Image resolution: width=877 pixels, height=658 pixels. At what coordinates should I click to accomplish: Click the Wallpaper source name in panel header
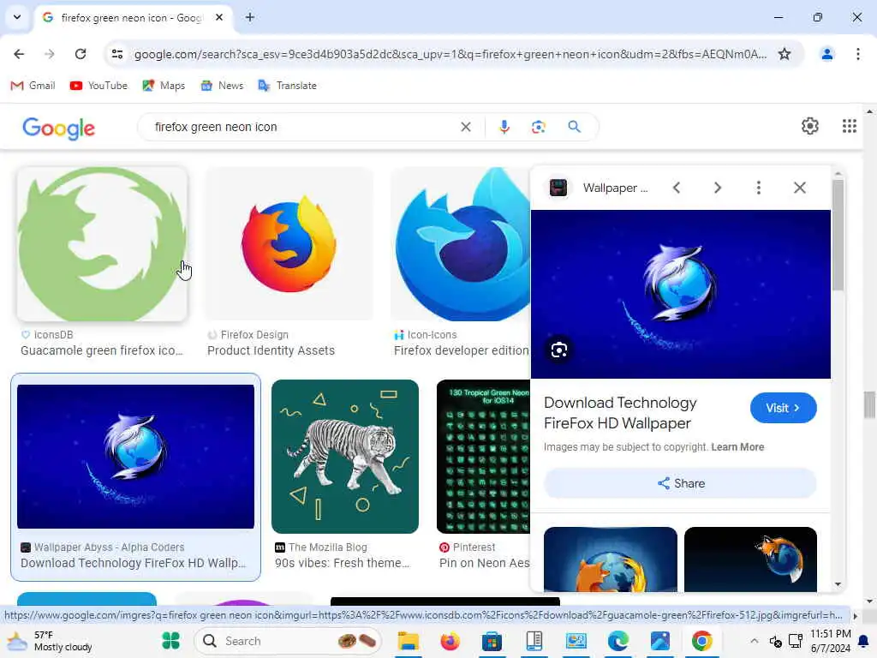615,188
